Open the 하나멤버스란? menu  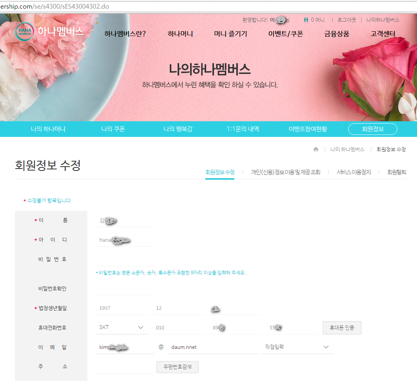(125, 34)
